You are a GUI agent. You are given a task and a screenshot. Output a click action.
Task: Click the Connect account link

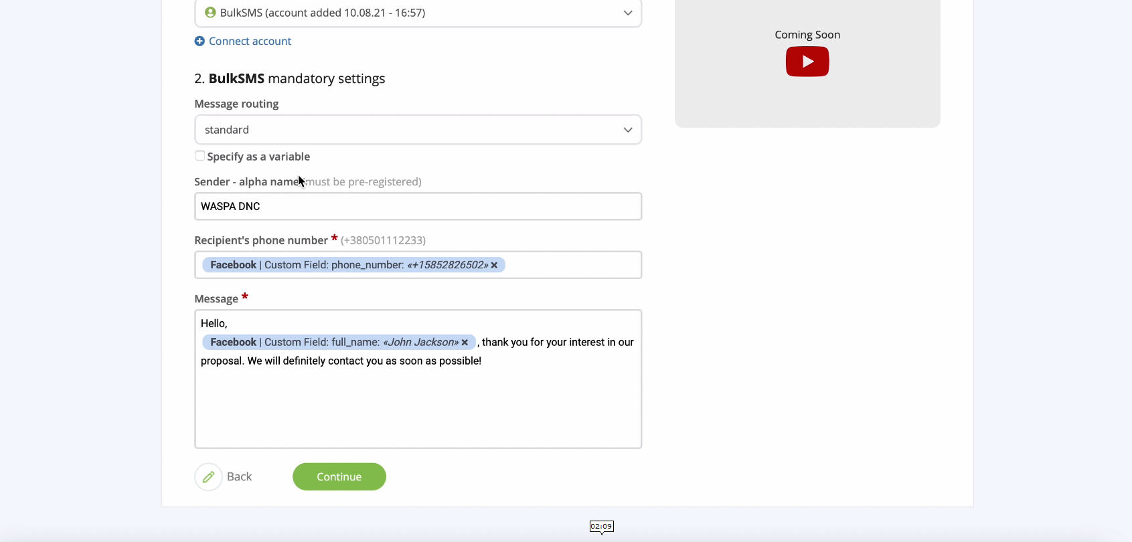[250, 41]
